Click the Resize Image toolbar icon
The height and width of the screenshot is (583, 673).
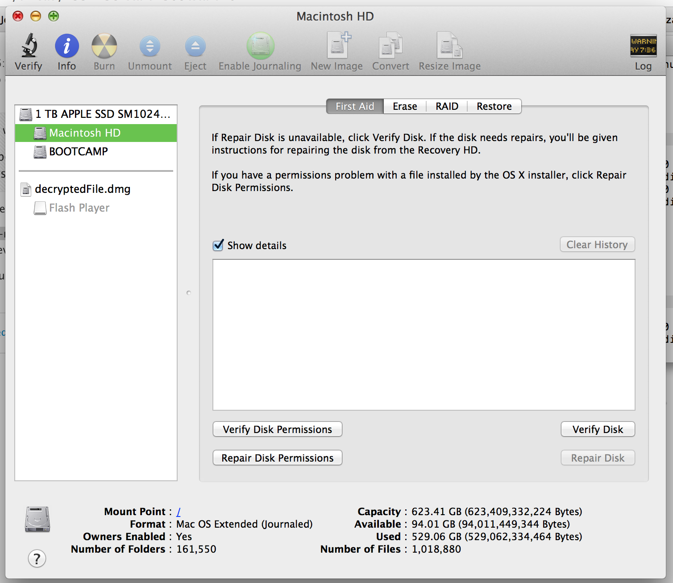pos(450,45)
